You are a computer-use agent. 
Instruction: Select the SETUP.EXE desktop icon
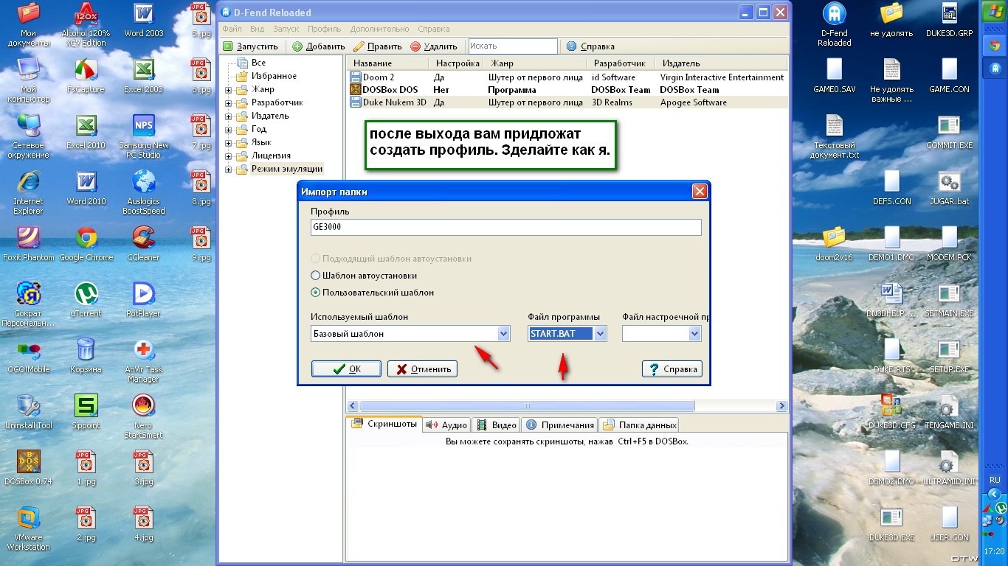949,356
